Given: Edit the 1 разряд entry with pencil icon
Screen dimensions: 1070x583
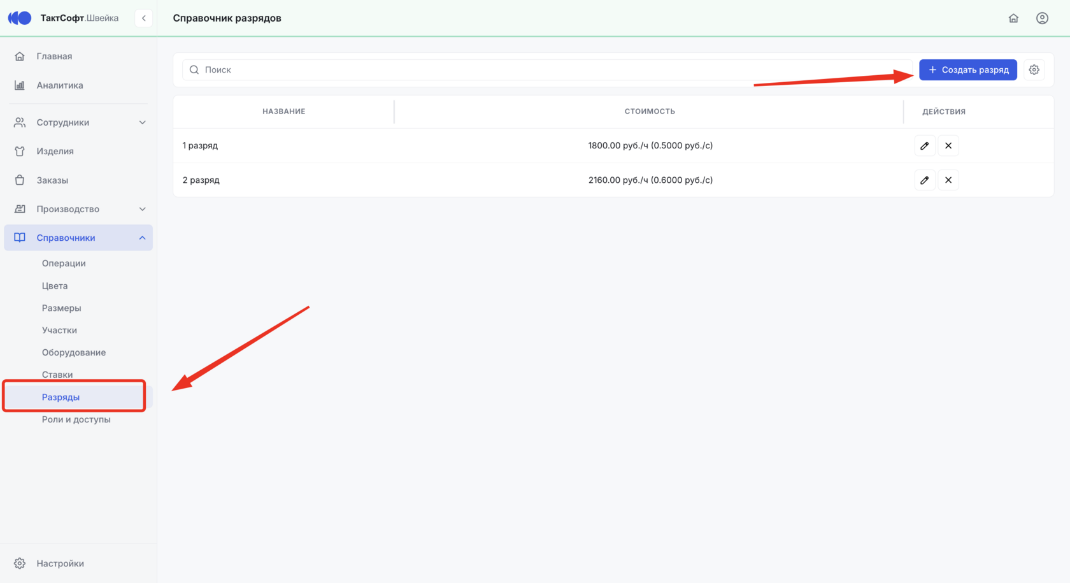Looking at the screenshot, I should tap(924, 146).
